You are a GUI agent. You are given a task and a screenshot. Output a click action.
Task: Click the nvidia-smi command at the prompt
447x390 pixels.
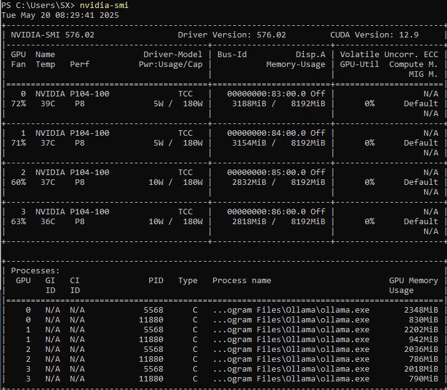pos(104,6)
